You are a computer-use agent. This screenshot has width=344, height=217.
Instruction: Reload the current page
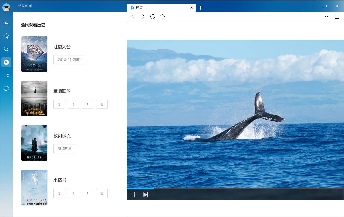[153, 17]
